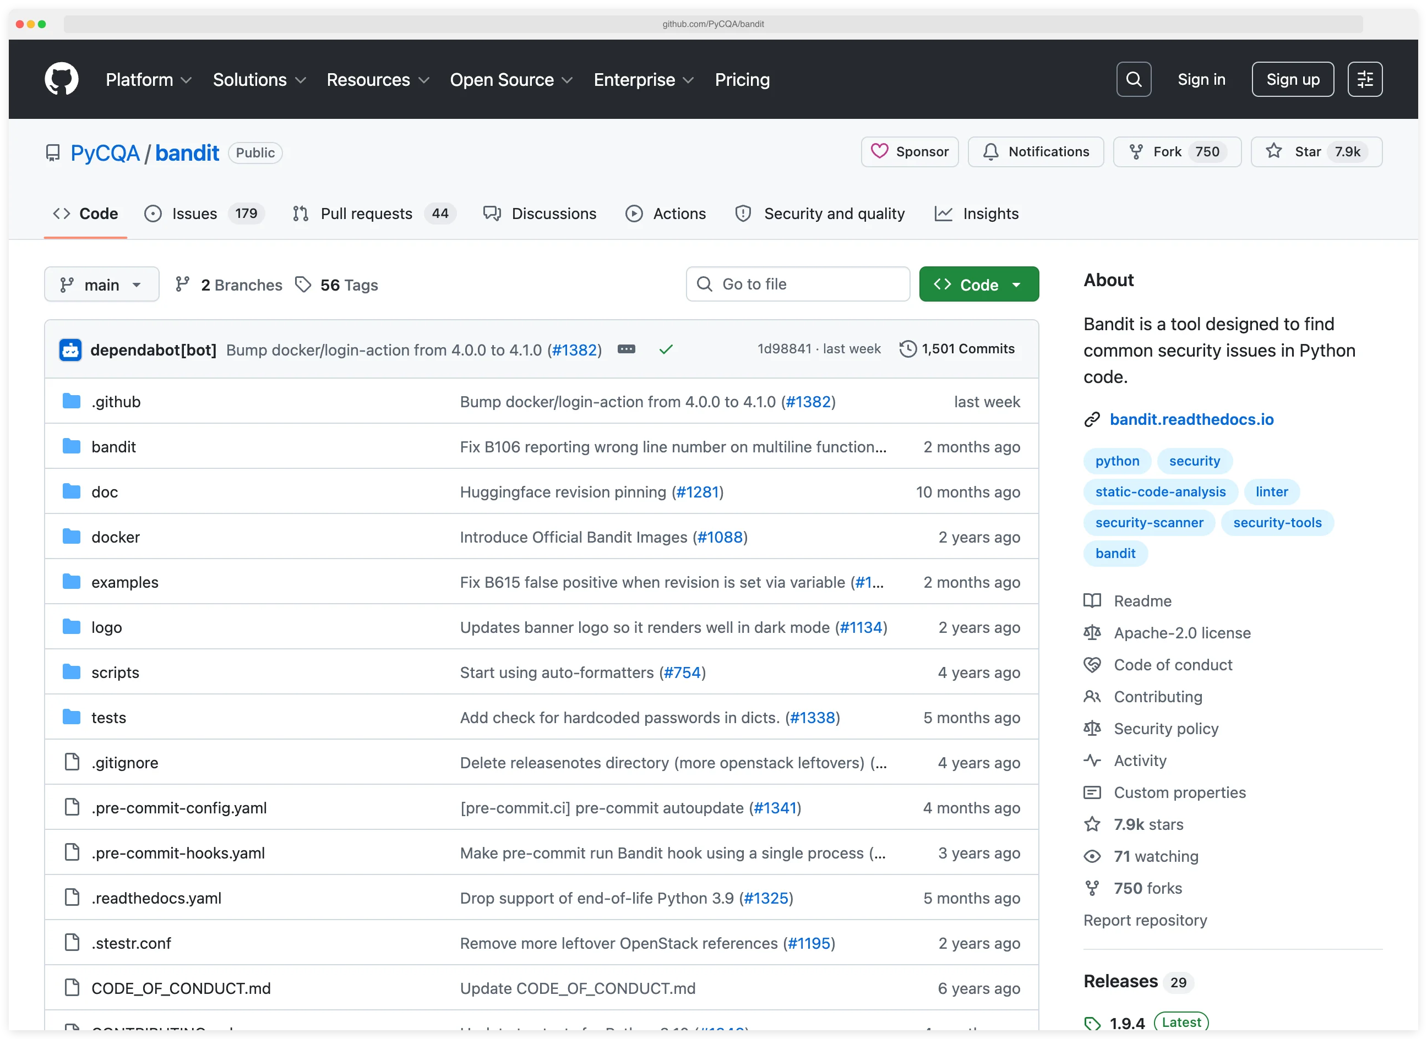This screenshot has height=1039, width=1427.
Task: Click the Go to file search field
Action: [x=797, y=283]
